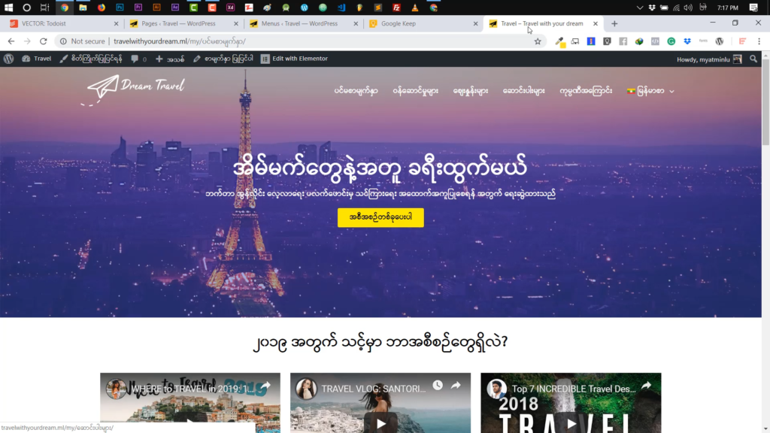Play the TRAVEL VLOG: SANTORI... video
The width and height of the screenshot is (770, 433).
click(380, 422)
